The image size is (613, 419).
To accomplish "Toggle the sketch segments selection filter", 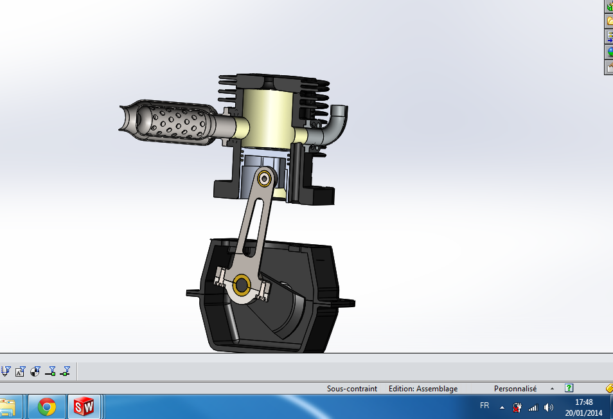I will 6,371.
